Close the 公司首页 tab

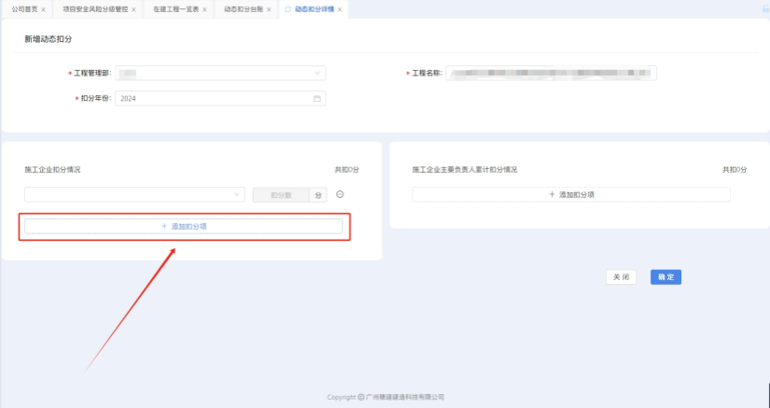tap(45, 9)
